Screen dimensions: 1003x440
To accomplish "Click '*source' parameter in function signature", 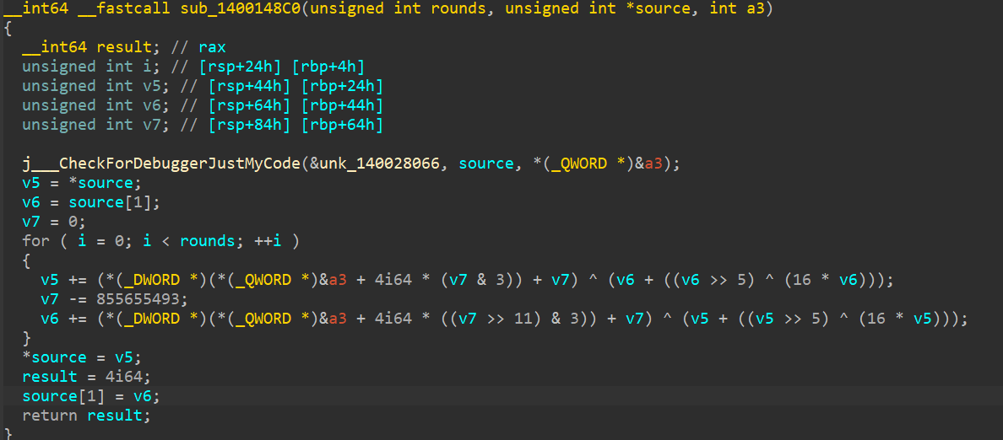I will (661, 10).
